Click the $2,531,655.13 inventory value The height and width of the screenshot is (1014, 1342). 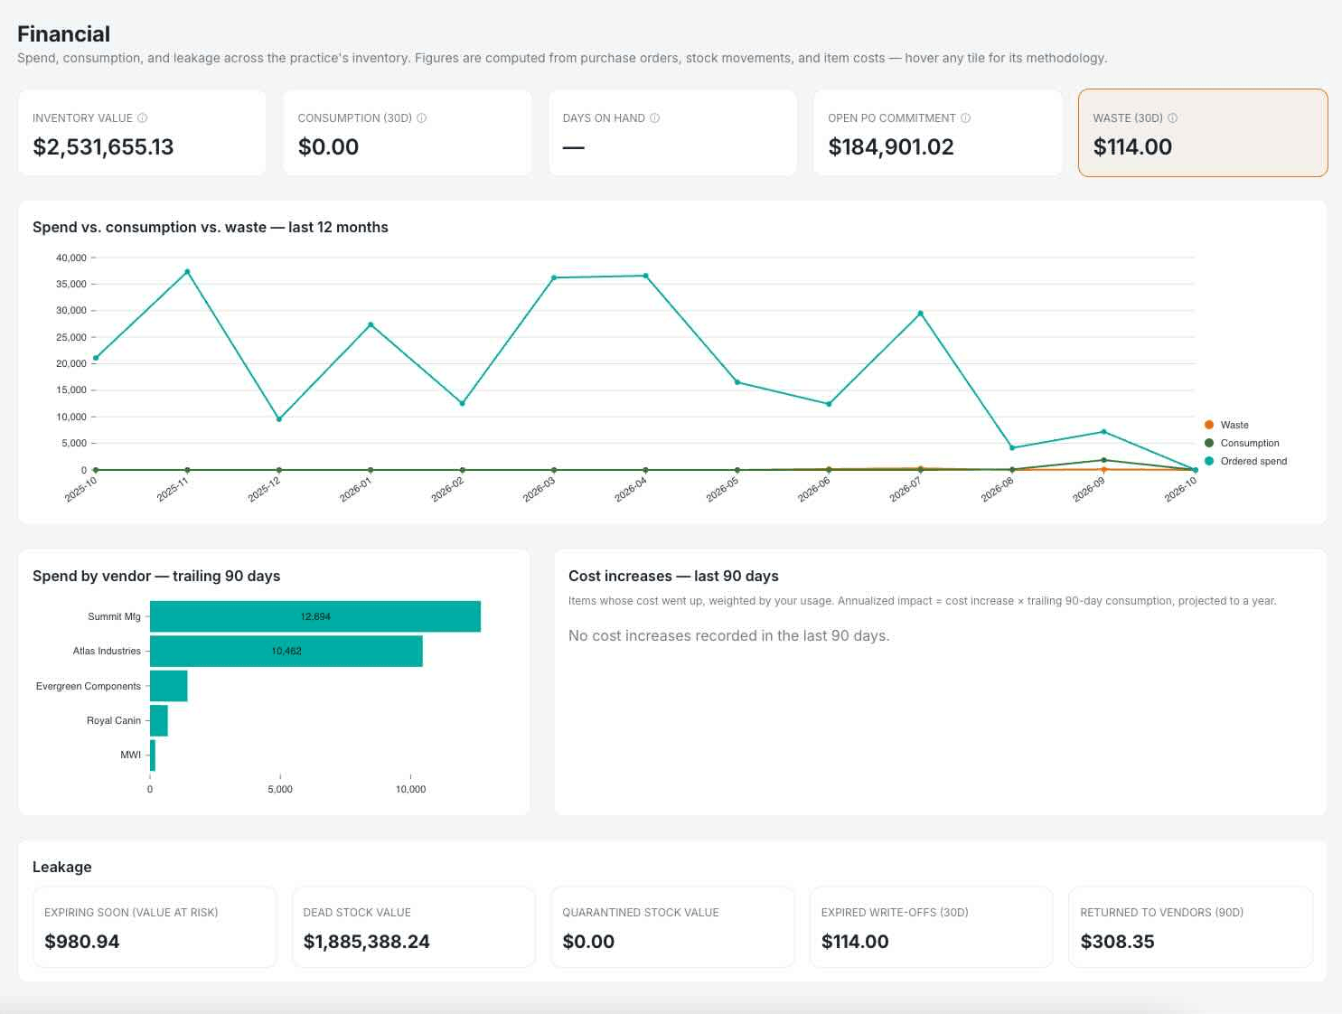(x=103, y=147)
